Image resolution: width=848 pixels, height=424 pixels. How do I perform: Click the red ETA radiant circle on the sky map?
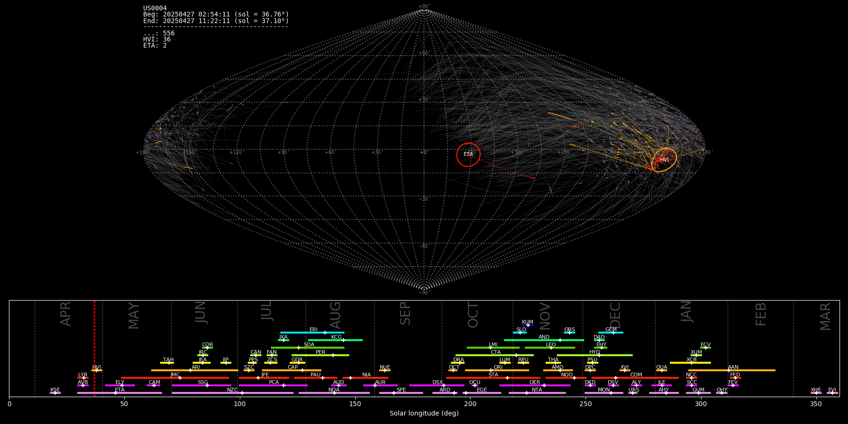(468, 155)
